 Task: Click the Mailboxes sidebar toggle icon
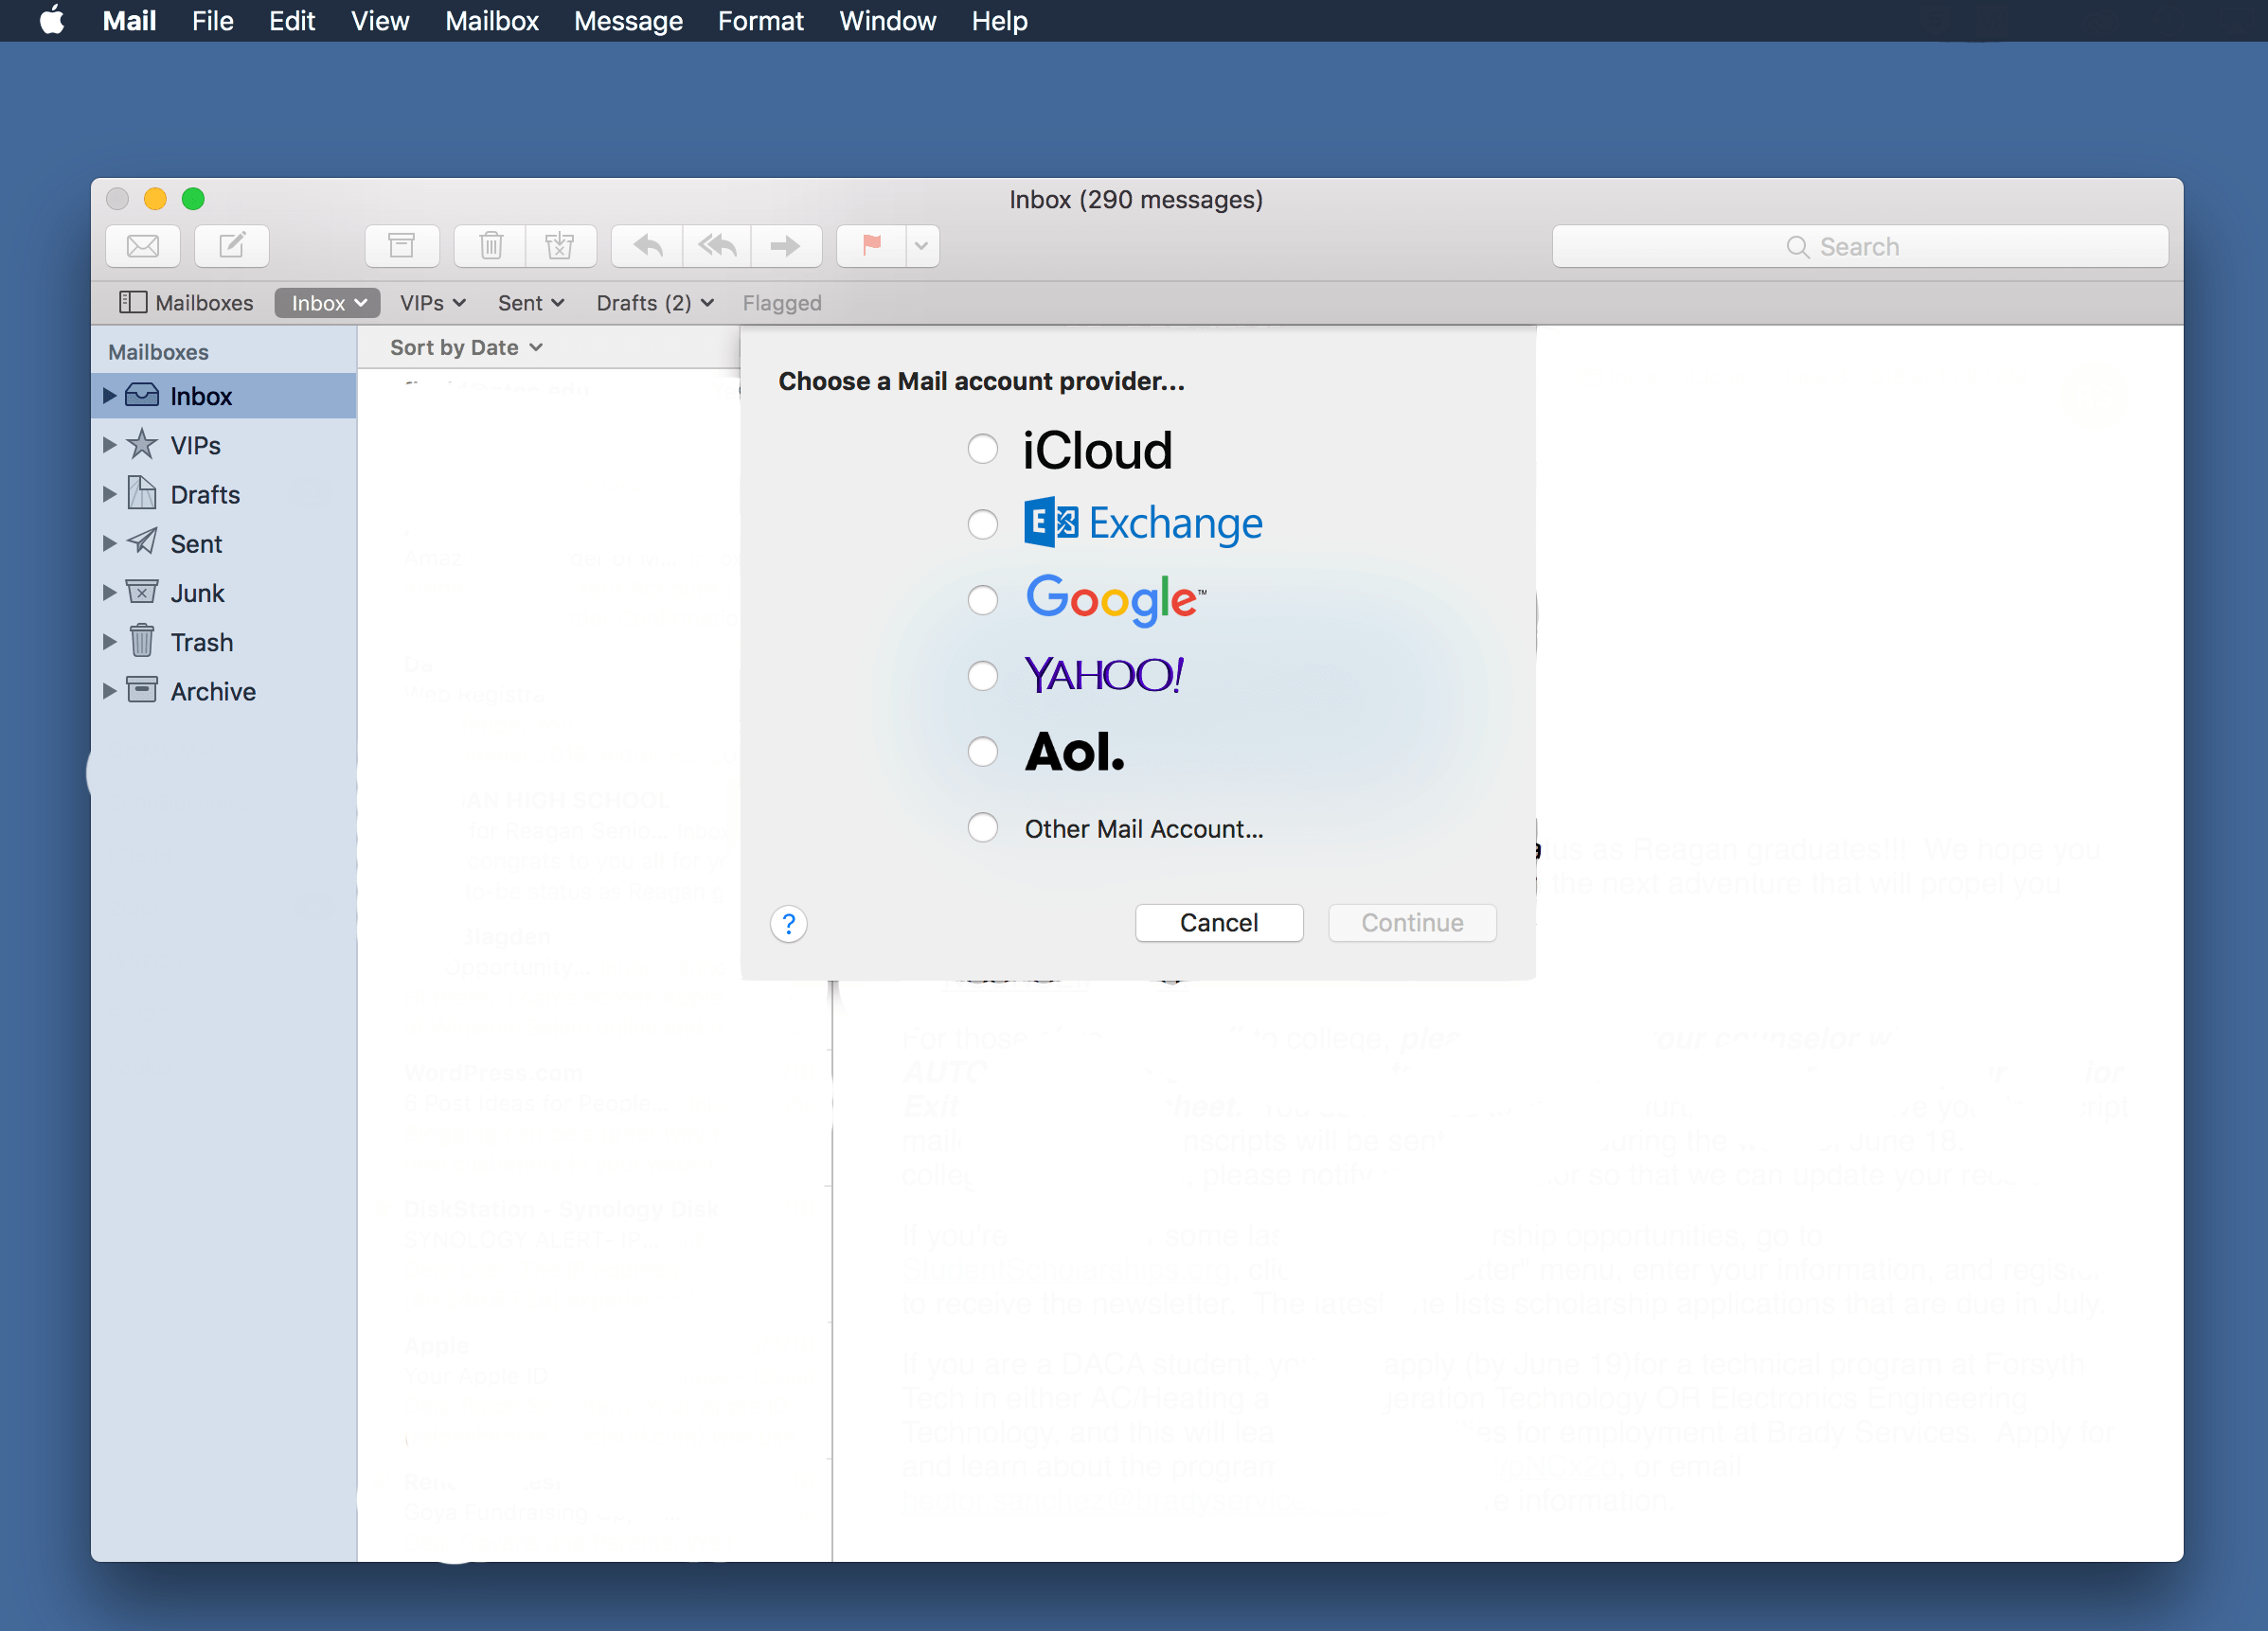[133, 303]
